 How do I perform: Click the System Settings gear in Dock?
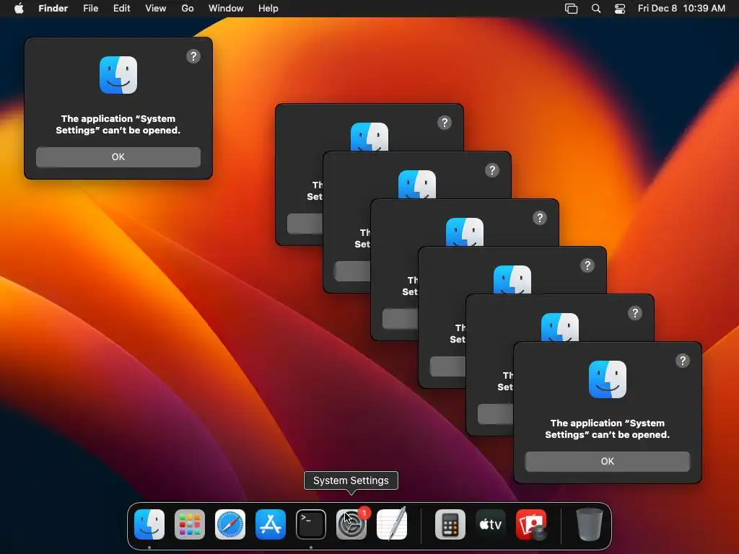point(351,525)
